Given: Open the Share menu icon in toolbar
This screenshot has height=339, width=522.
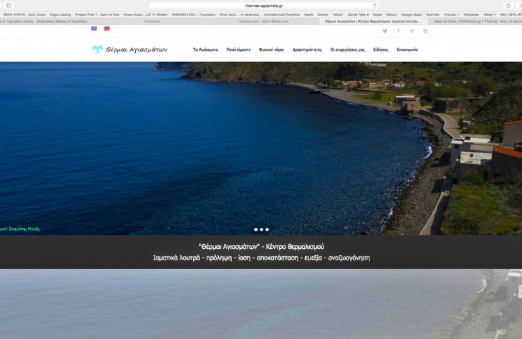Looking at the screenshot, I should pos(508,5).
